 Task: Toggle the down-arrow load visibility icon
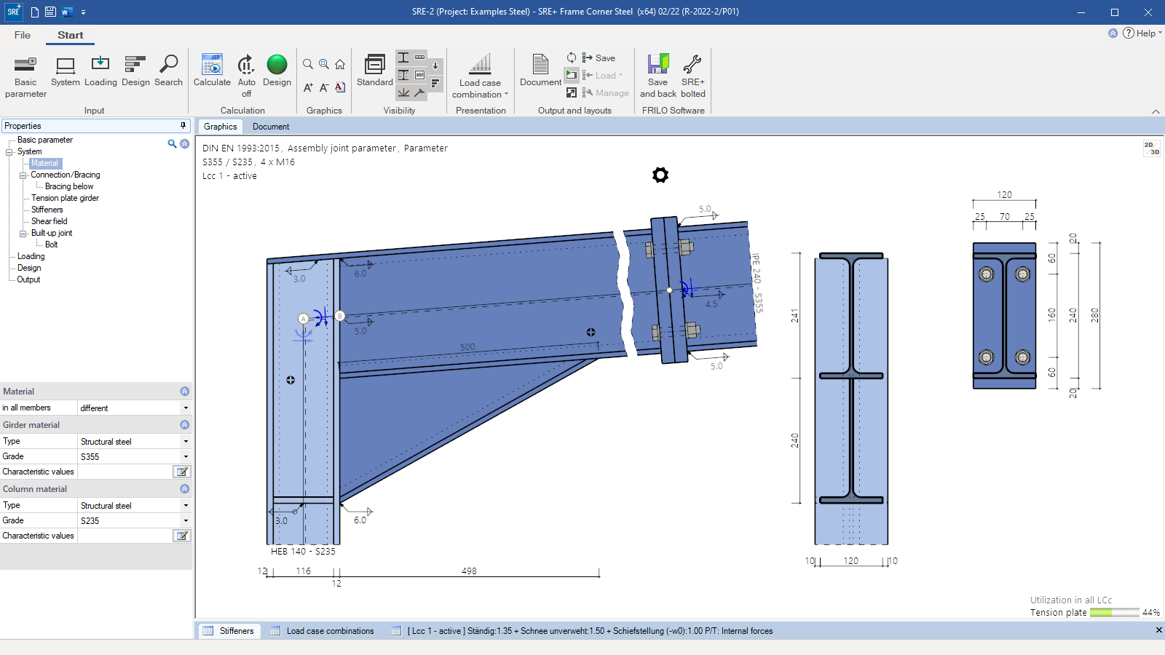(435, 66)
